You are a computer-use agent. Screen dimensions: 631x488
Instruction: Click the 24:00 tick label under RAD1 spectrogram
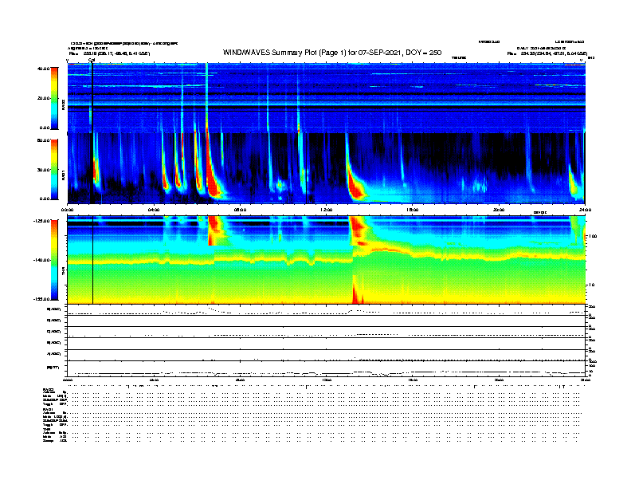[585, 210]
